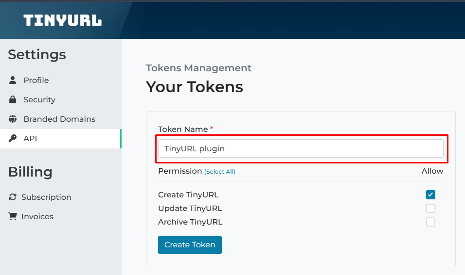Click the Subscription refresh icon

[x=13, y=197]
